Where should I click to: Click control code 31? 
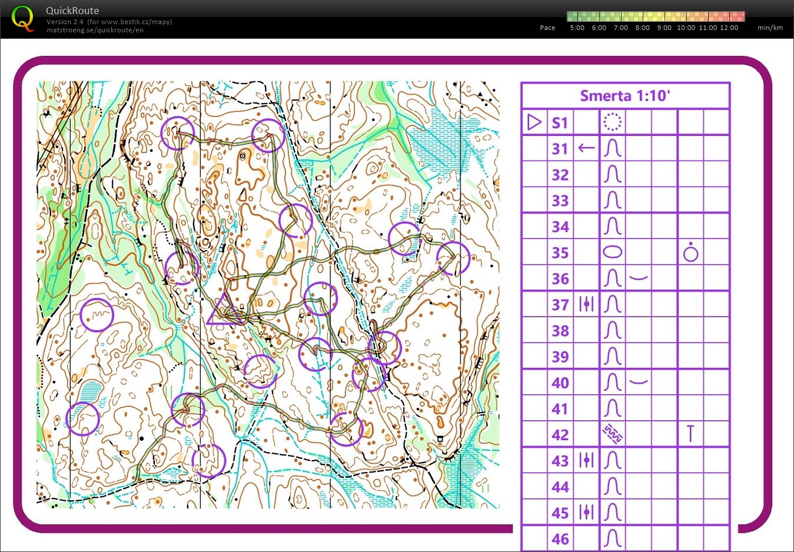pyautogui.click(x=560, y=149)
